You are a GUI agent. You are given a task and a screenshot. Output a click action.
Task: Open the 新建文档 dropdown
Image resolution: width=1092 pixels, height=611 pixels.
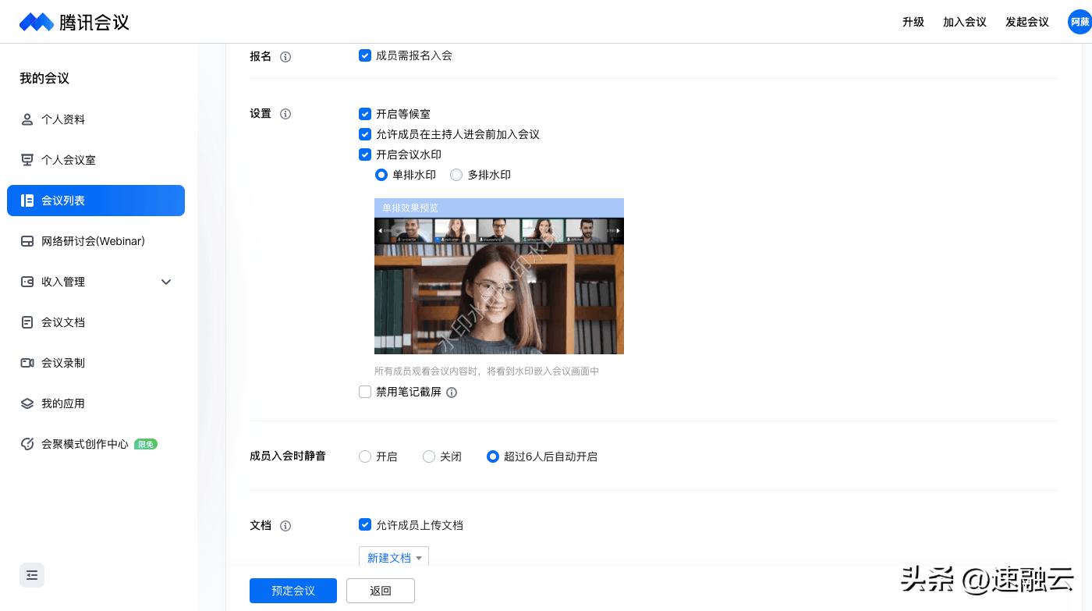tap(393, 558)
